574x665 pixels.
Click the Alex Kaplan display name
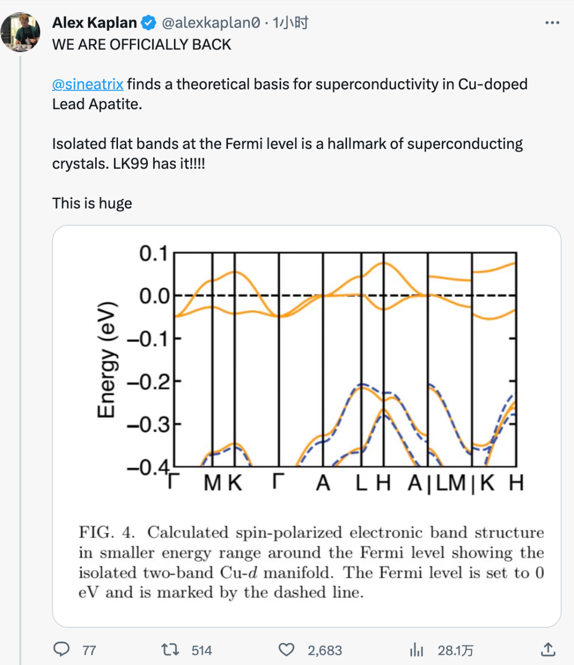coord(95,23)
